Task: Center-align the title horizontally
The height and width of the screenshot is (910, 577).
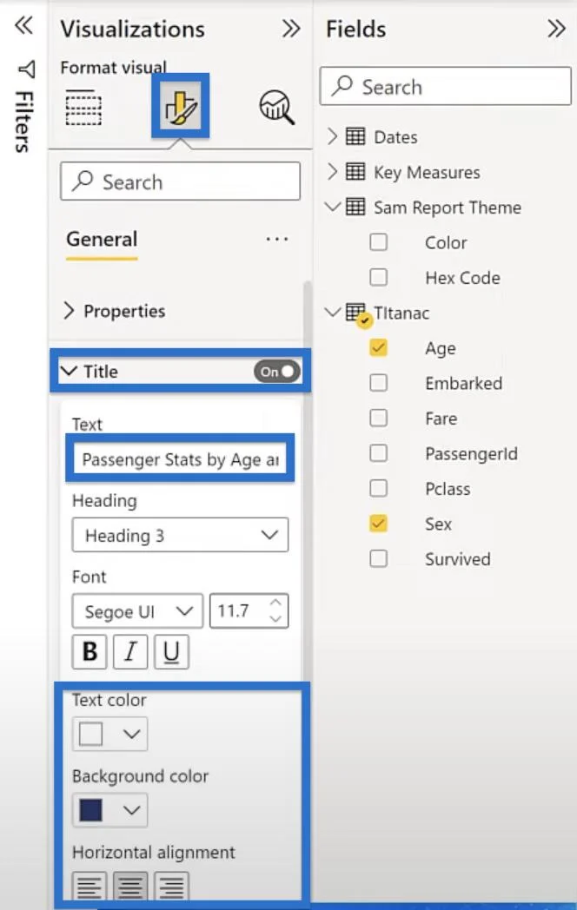Action: click(130, 886)
